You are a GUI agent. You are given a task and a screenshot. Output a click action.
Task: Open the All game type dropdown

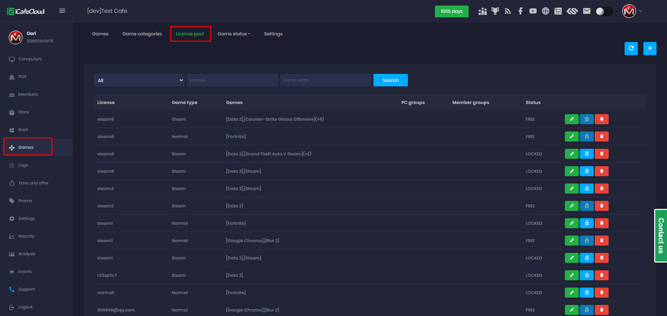point(139,80)
